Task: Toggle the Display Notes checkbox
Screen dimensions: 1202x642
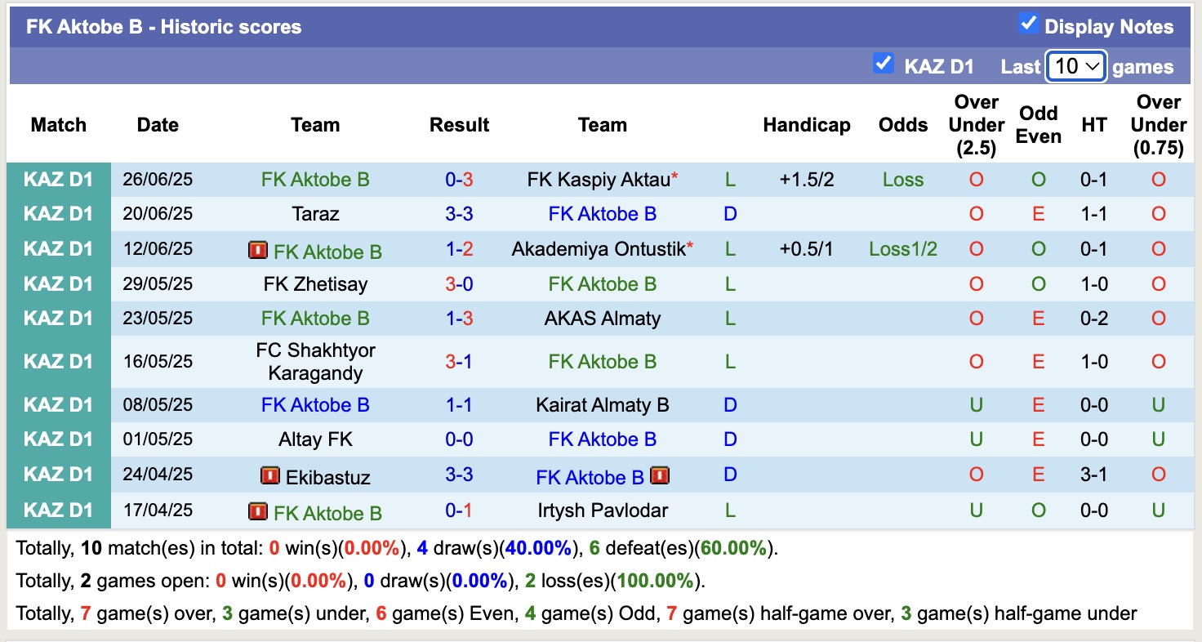Action: [x=1029, y=25]
